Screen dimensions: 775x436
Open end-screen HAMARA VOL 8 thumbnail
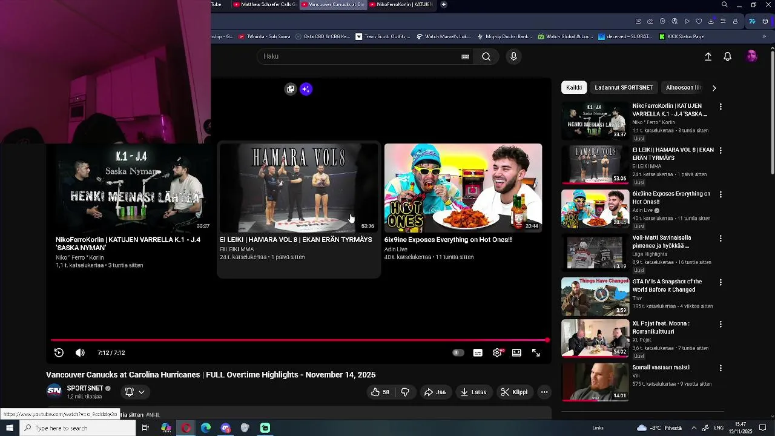coord(298,188)
